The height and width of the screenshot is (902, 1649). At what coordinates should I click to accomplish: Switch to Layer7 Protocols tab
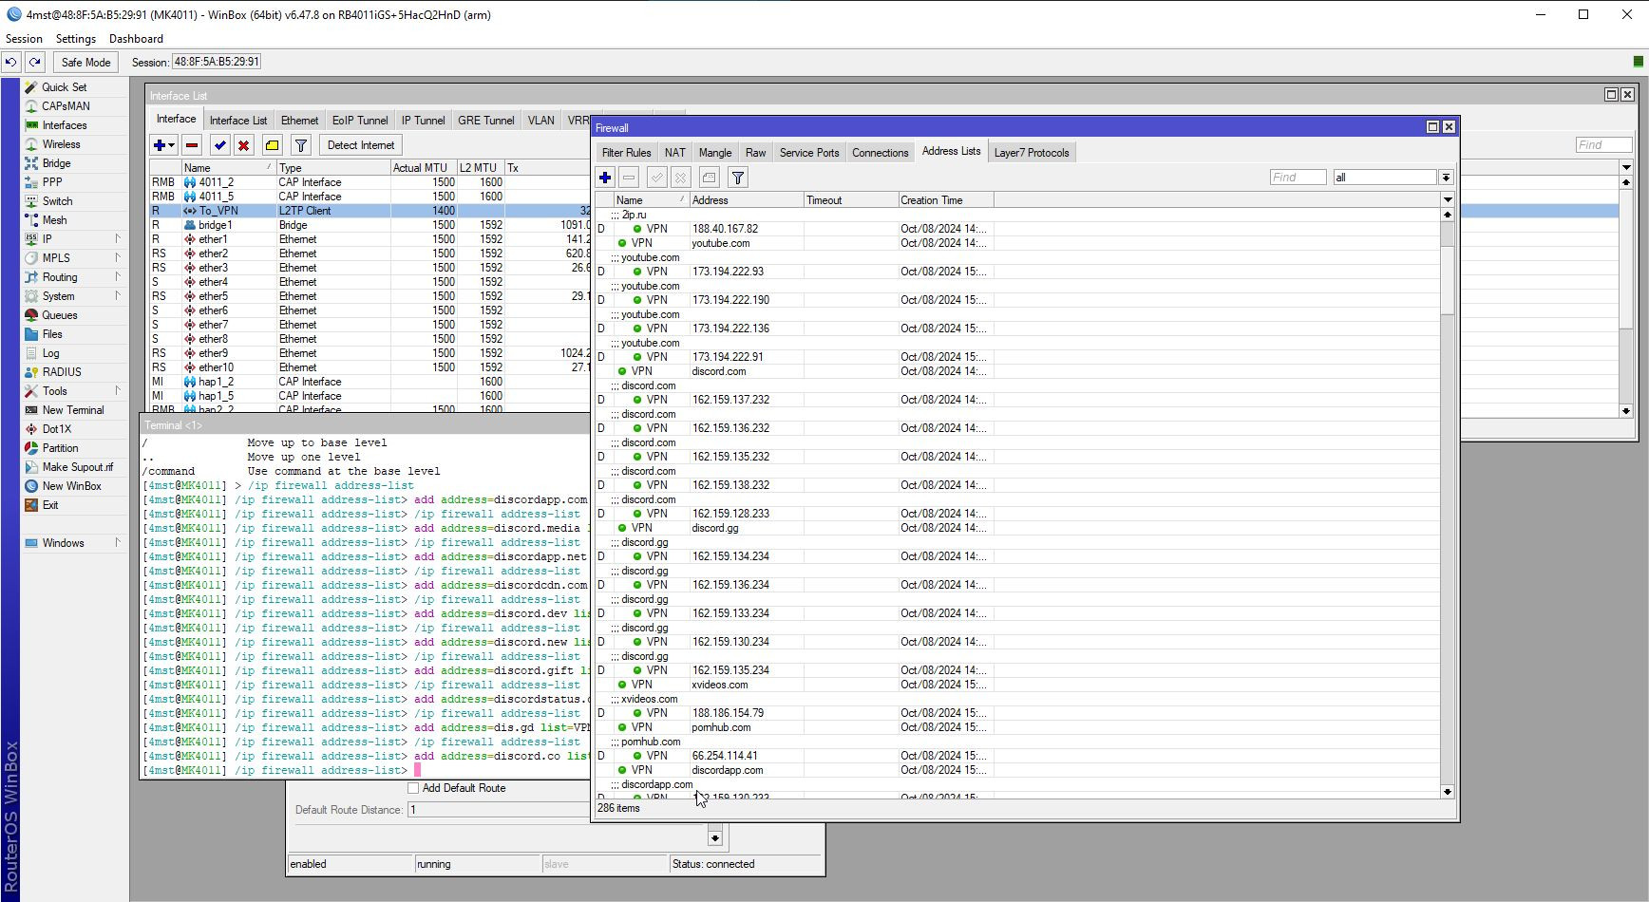(1032, 153)
